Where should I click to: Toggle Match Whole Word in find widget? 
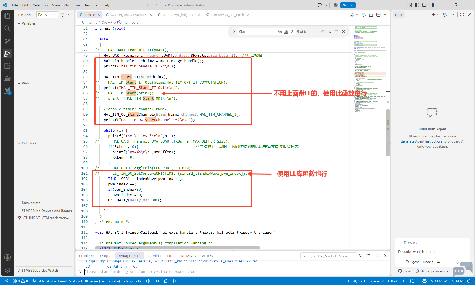click(x=286, y=32)
